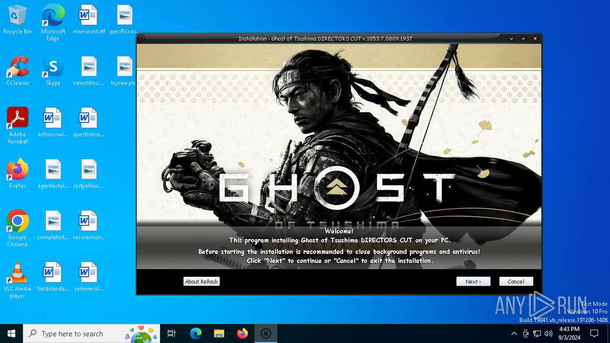
Task: Cancel the Ghost of Tsushima installation
Action: click(516, 282)
